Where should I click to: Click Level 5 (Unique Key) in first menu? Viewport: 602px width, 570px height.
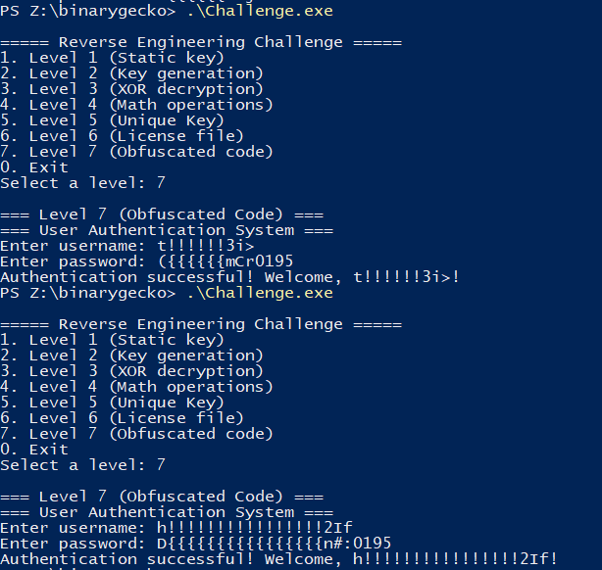[112, 120]
